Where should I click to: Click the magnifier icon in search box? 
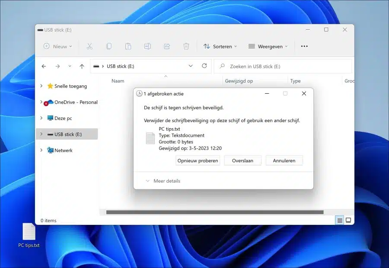tap(222, 66)
